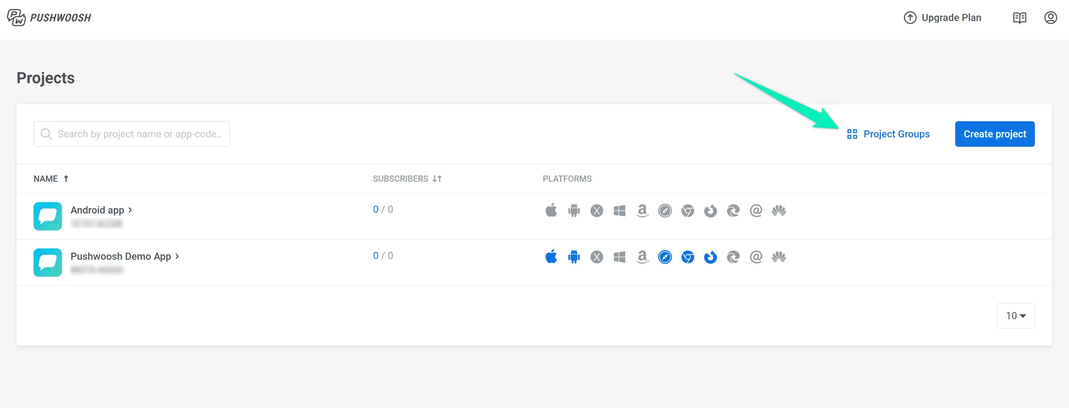Click the email @ icon in Demo App row

[756, 257]
